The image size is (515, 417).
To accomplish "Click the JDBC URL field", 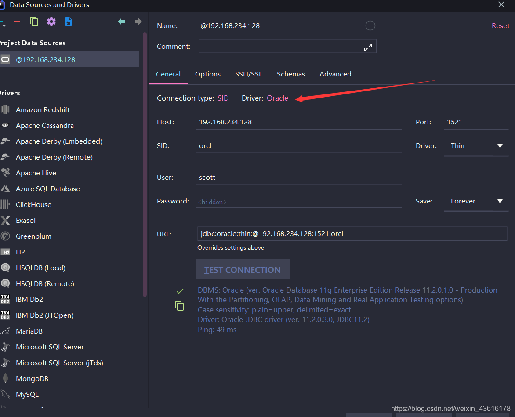I will click(x=352, y=233).
